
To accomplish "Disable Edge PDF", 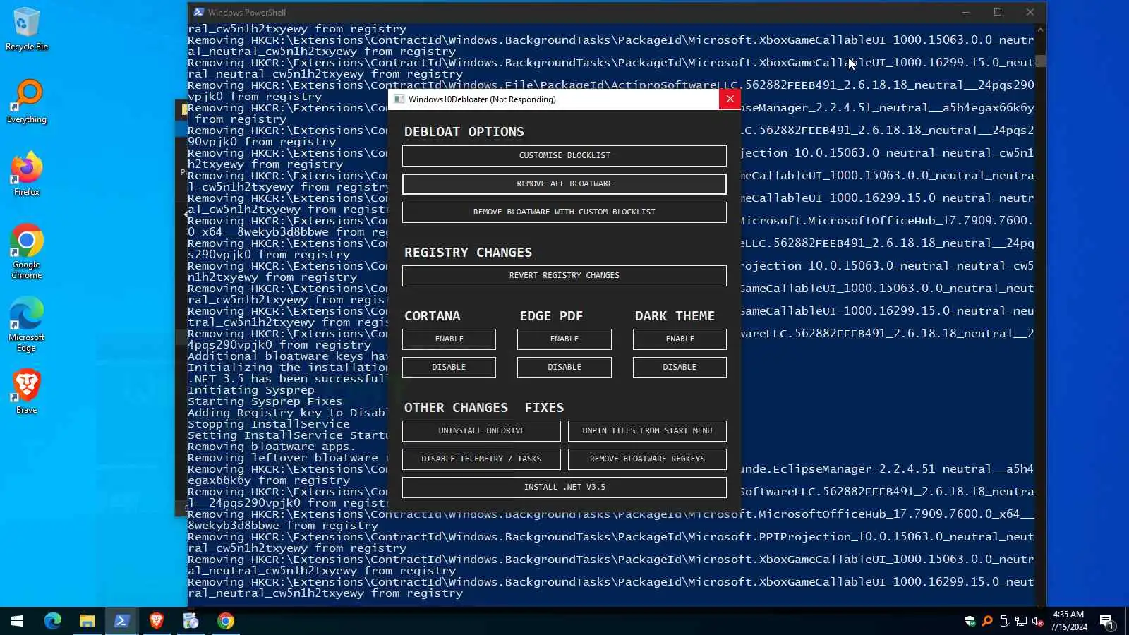I will tap(564, 367).
